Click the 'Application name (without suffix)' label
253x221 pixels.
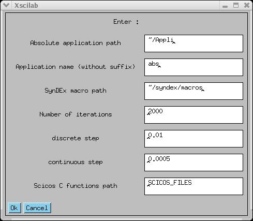[x=76, y=67]
